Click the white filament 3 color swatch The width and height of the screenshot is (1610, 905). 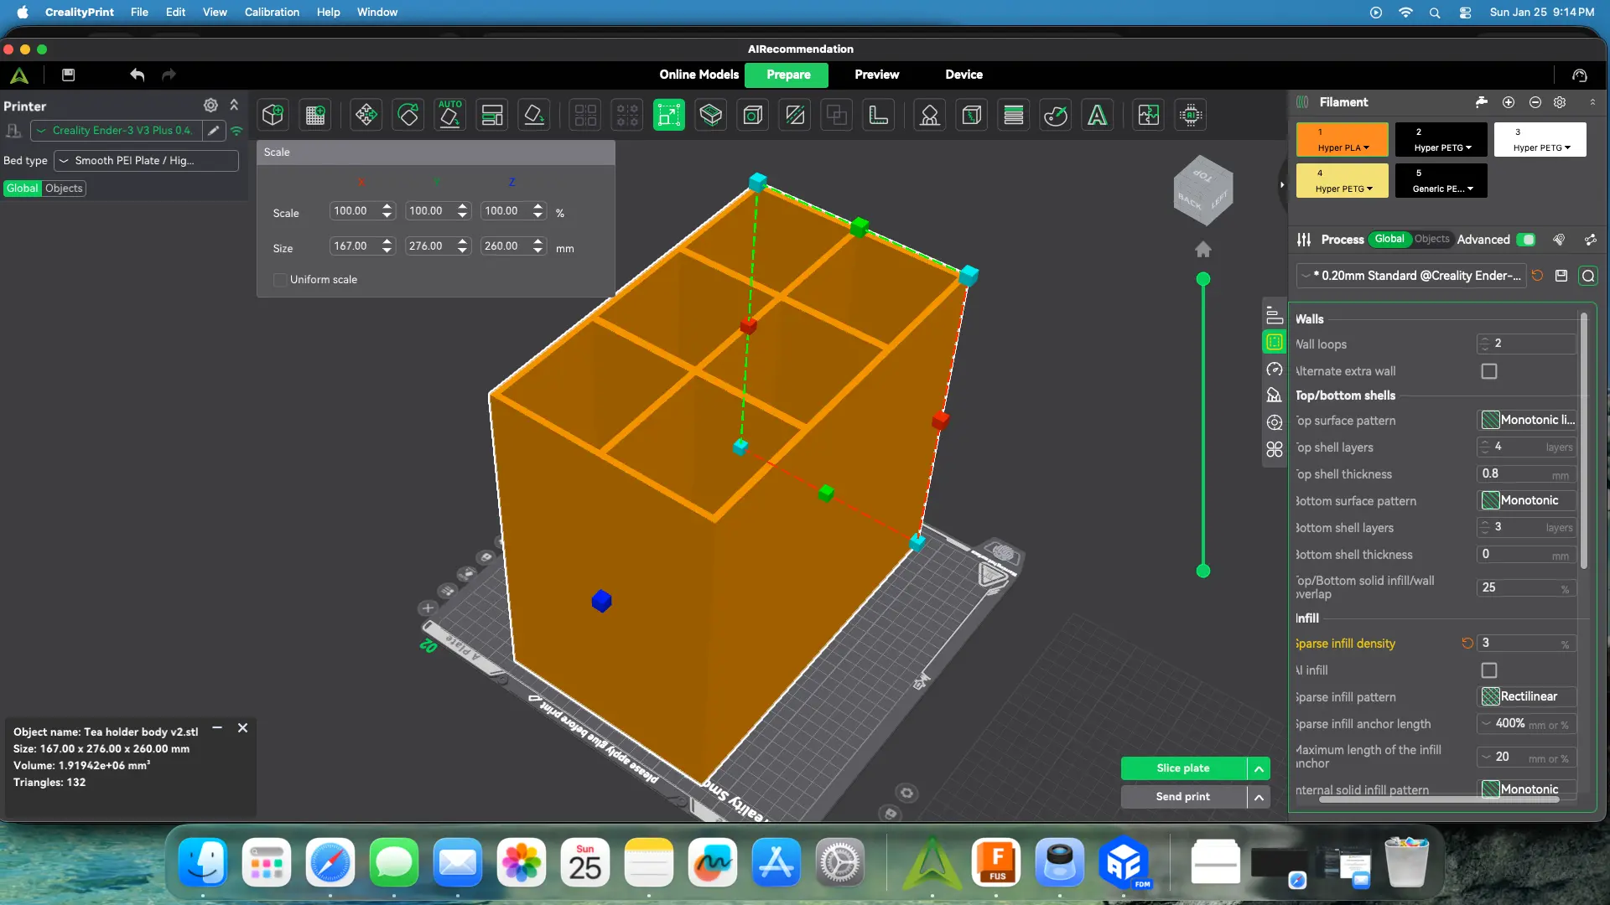tap(1540, 139)
